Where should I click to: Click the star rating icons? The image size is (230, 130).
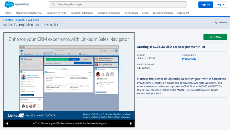point(143,58)
